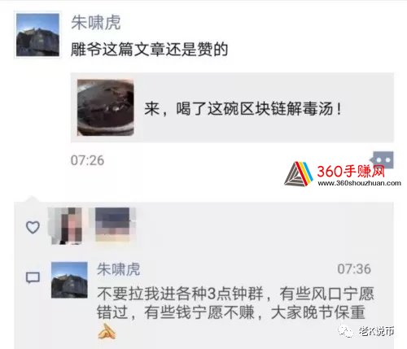Image resolution: width=407 pixels, height=349 pixels.
Task: Tap the heart likes icon
Action: pos(33,227)
